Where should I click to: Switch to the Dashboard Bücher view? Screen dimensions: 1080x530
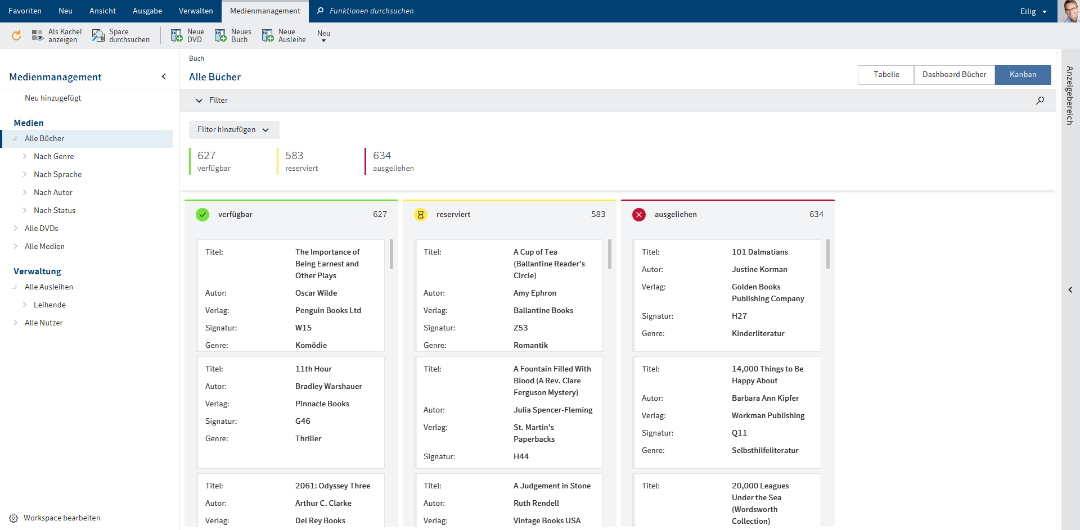(953, 74)
